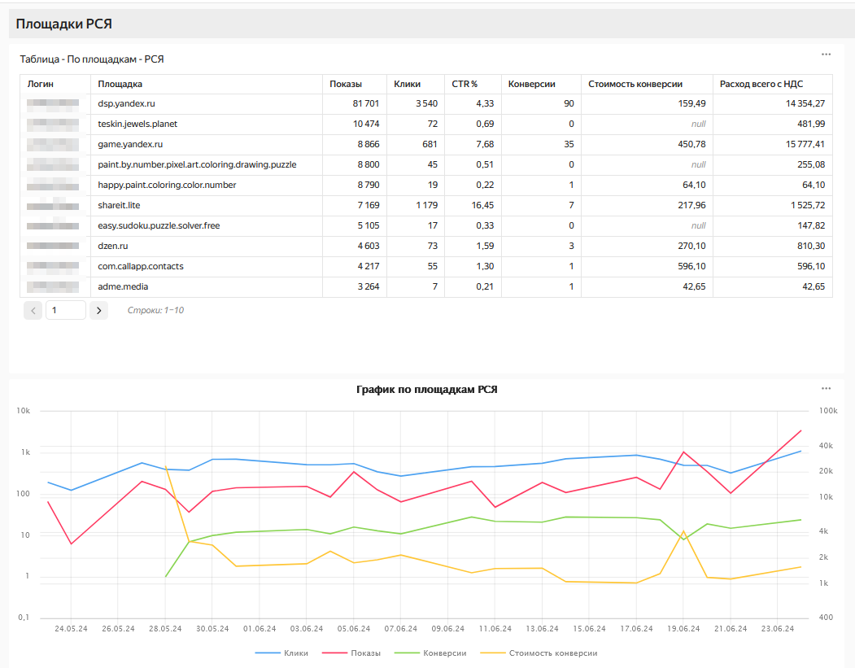This screenshot has height=668, width=855.
Task: Click the null cost in teskin.jewels.planet row
Action: tap(699, 124)
